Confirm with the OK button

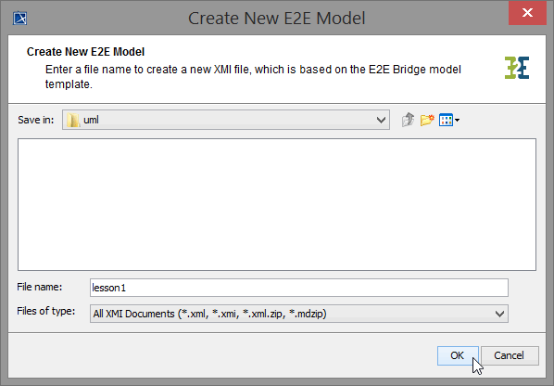pyautogui.click(x=458, y=355)
